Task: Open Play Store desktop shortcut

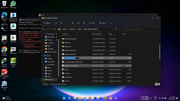Action: tap(13, 39)
